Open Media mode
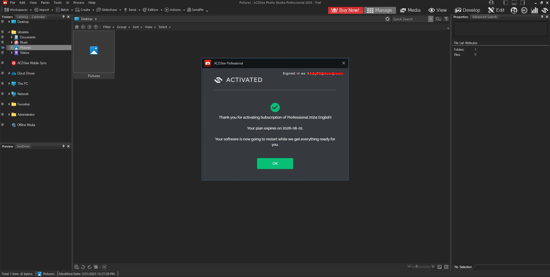This screenshot has width=550, height=277. (x=410, y=10)
